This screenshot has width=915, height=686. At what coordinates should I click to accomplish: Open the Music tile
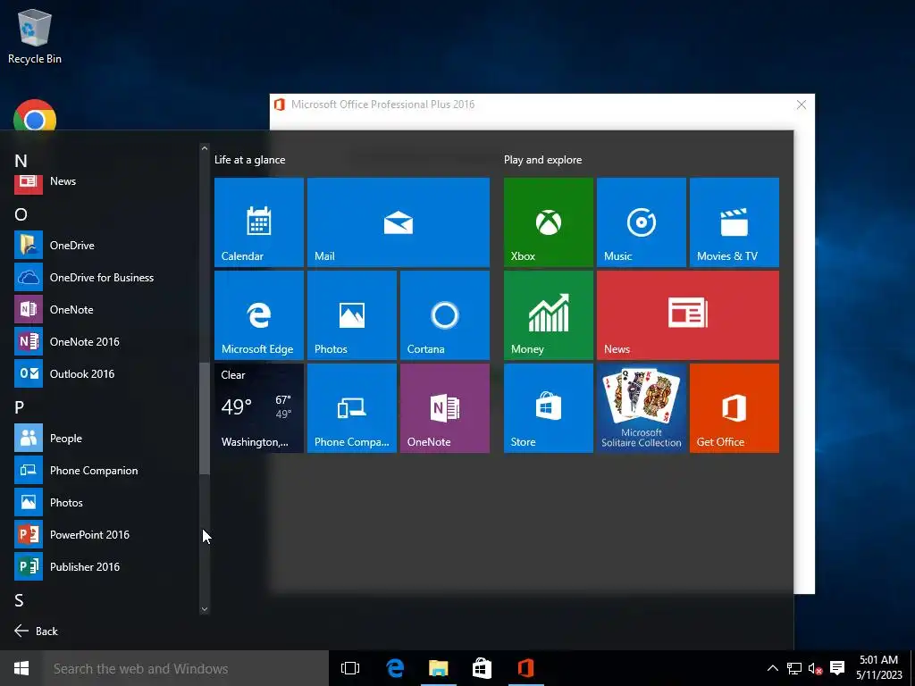(642, 222)
